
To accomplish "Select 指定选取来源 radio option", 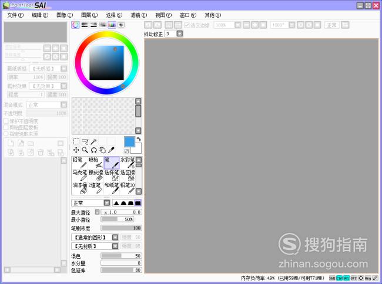I will [6, 133].
